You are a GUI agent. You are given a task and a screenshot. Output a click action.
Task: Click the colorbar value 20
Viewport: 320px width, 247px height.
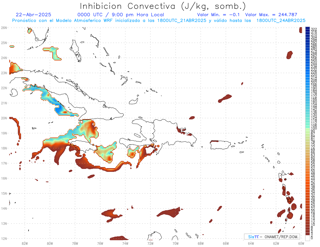pyautogui.click(x=313, y=211)
